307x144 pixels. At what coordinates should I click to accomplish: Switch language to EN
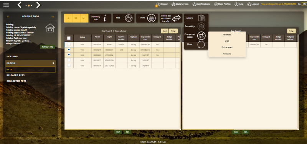coord(304,4)
